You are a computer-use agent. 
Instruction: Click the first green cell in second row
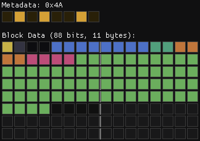(x=81, y=59)
